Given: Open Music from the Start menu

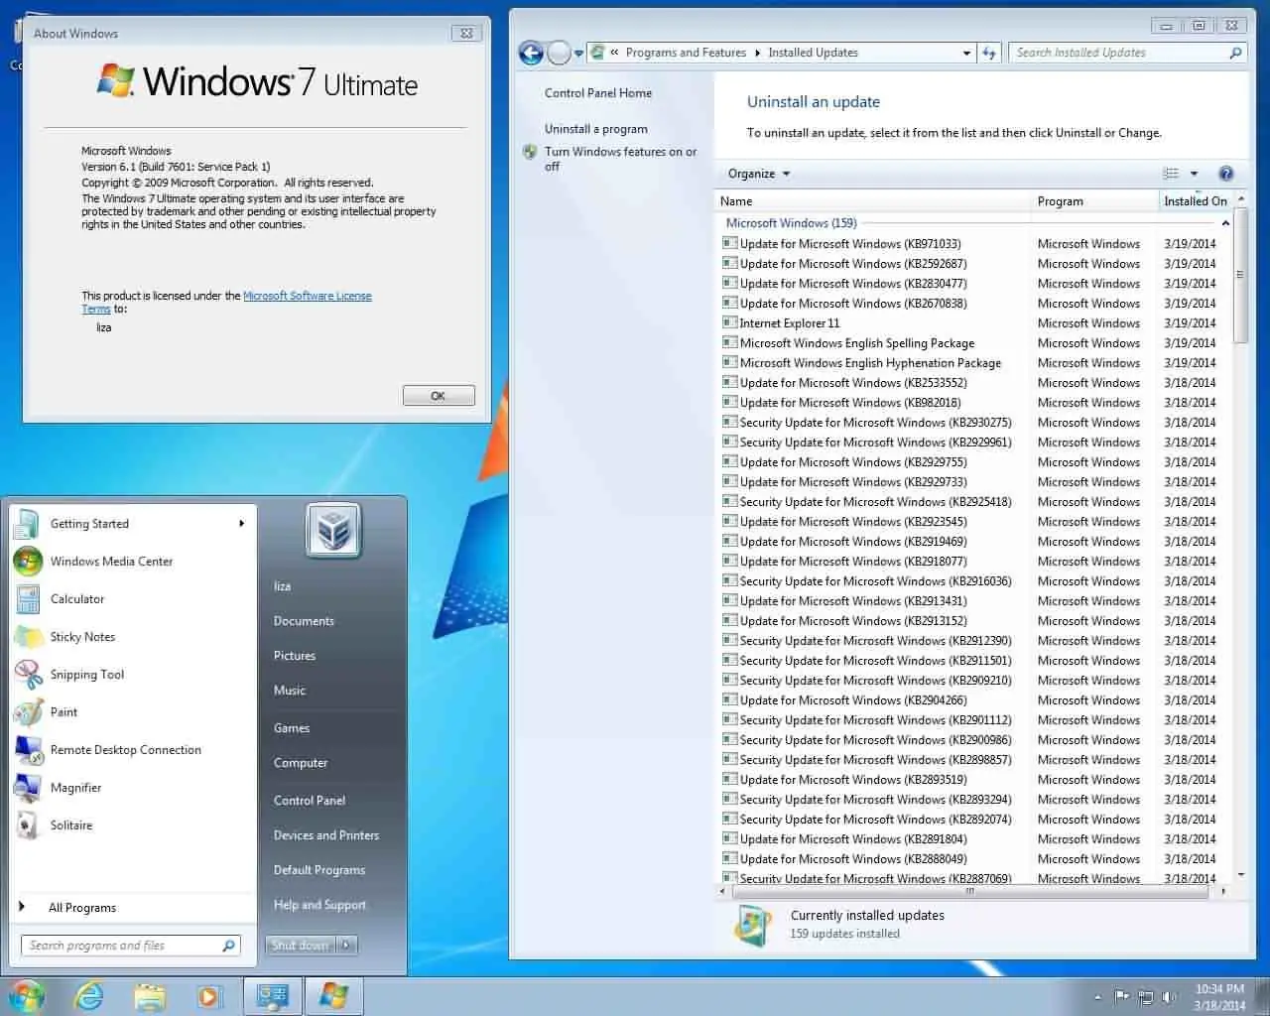Looking at the screenshot, I should pos(290,691).
